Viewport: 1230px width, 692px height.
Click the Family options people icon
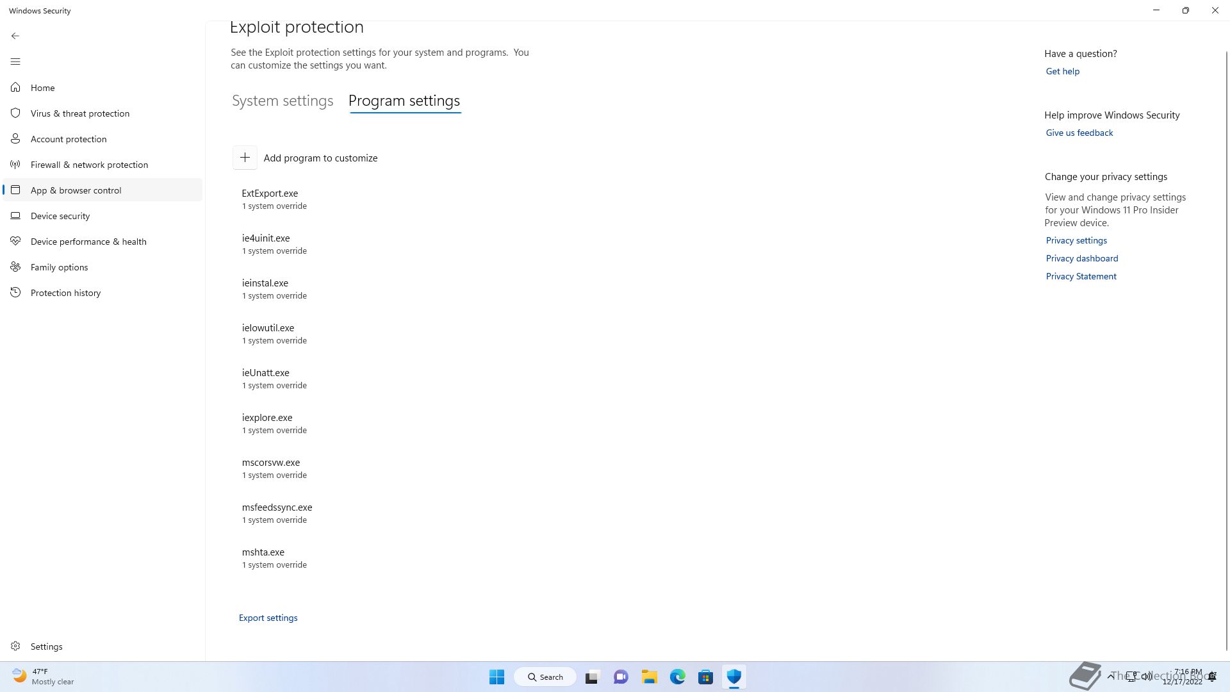[x=15, y=267]
